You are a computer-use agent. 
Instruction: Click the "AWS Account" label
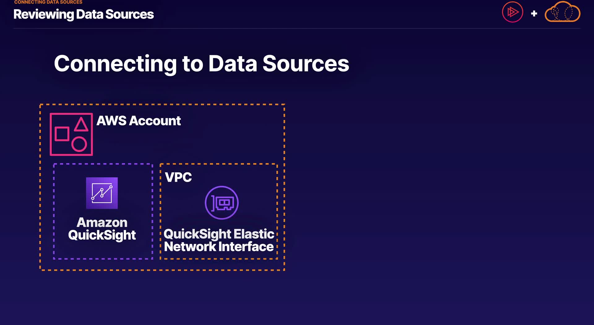pyautogui.click(x=138, y=121)
